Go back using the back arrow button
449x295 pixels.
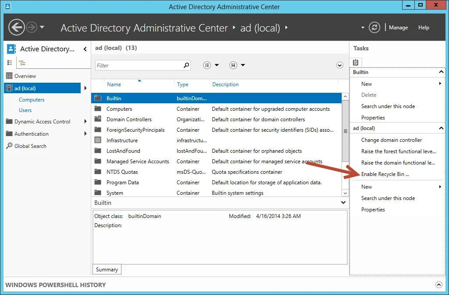point(16,28)
